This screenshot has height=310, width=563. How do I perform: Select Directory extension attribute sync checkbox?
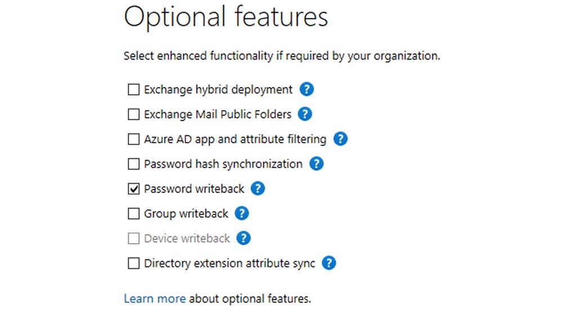tap(133, 263)
